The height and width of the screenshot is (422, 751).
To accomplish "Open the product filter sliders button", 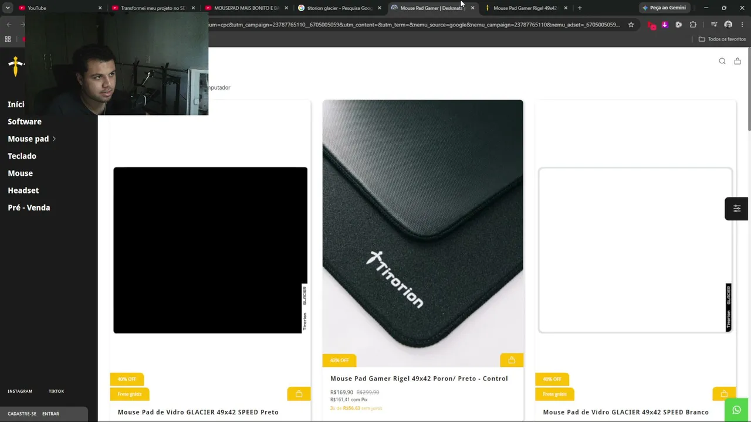I will click(736, 209).
